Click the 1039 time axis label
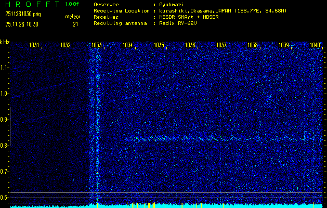 284,45
